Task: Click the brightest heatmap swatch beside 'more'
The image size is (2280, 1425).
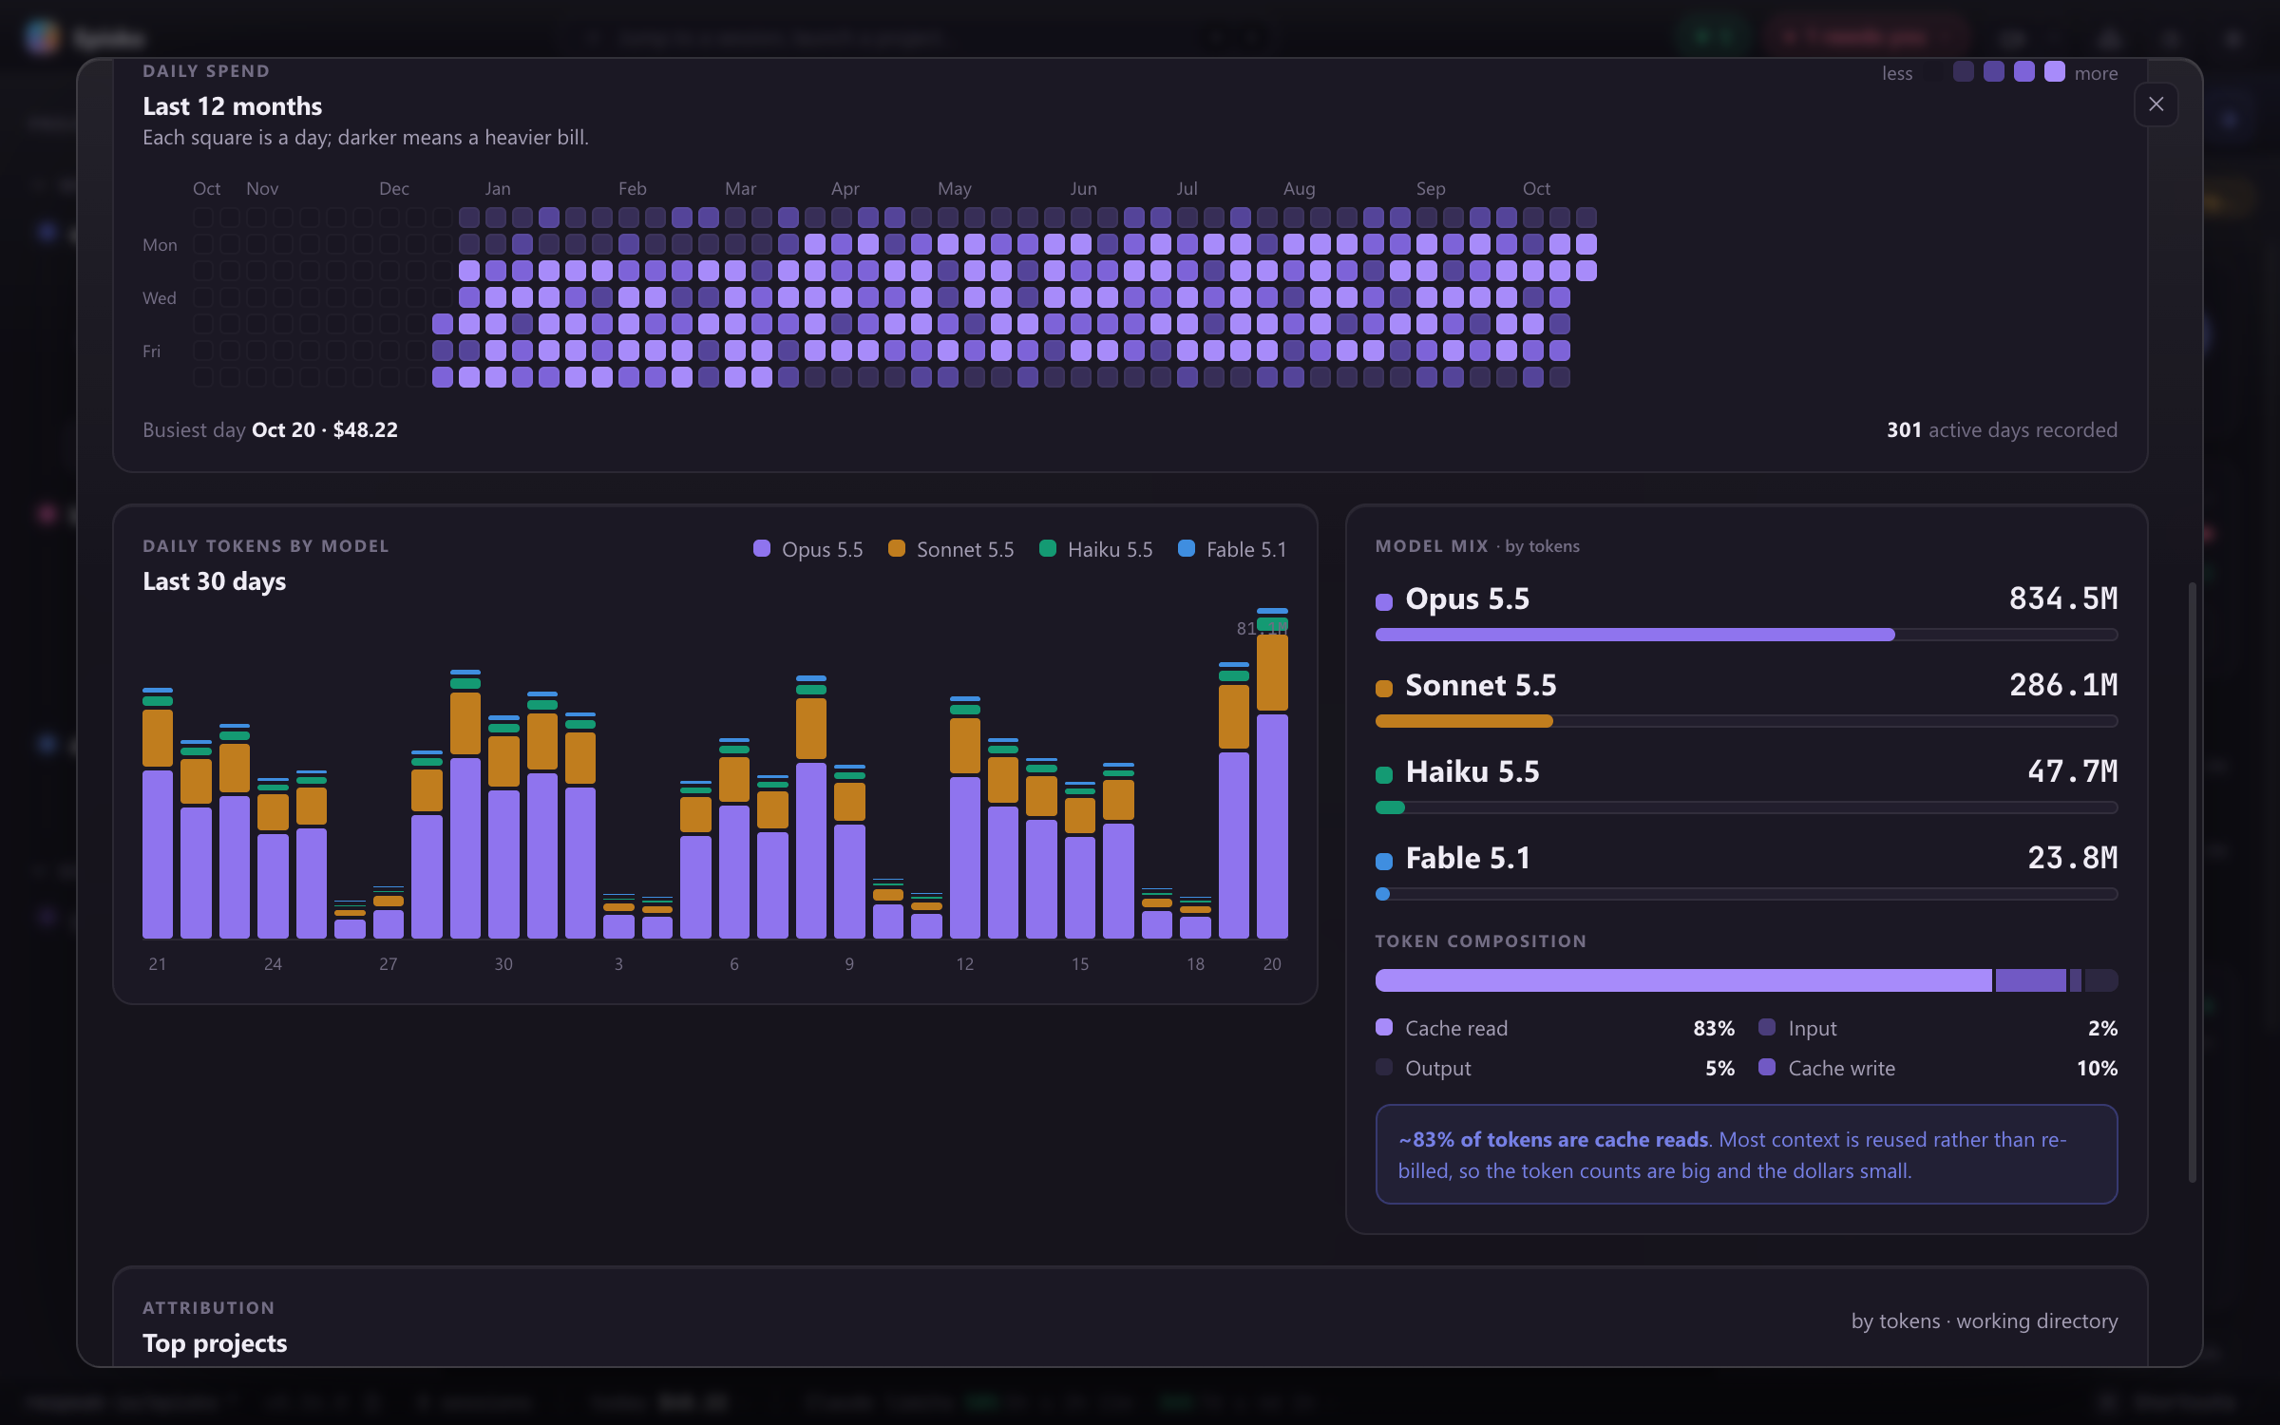Action: [x=2055, y=71]
